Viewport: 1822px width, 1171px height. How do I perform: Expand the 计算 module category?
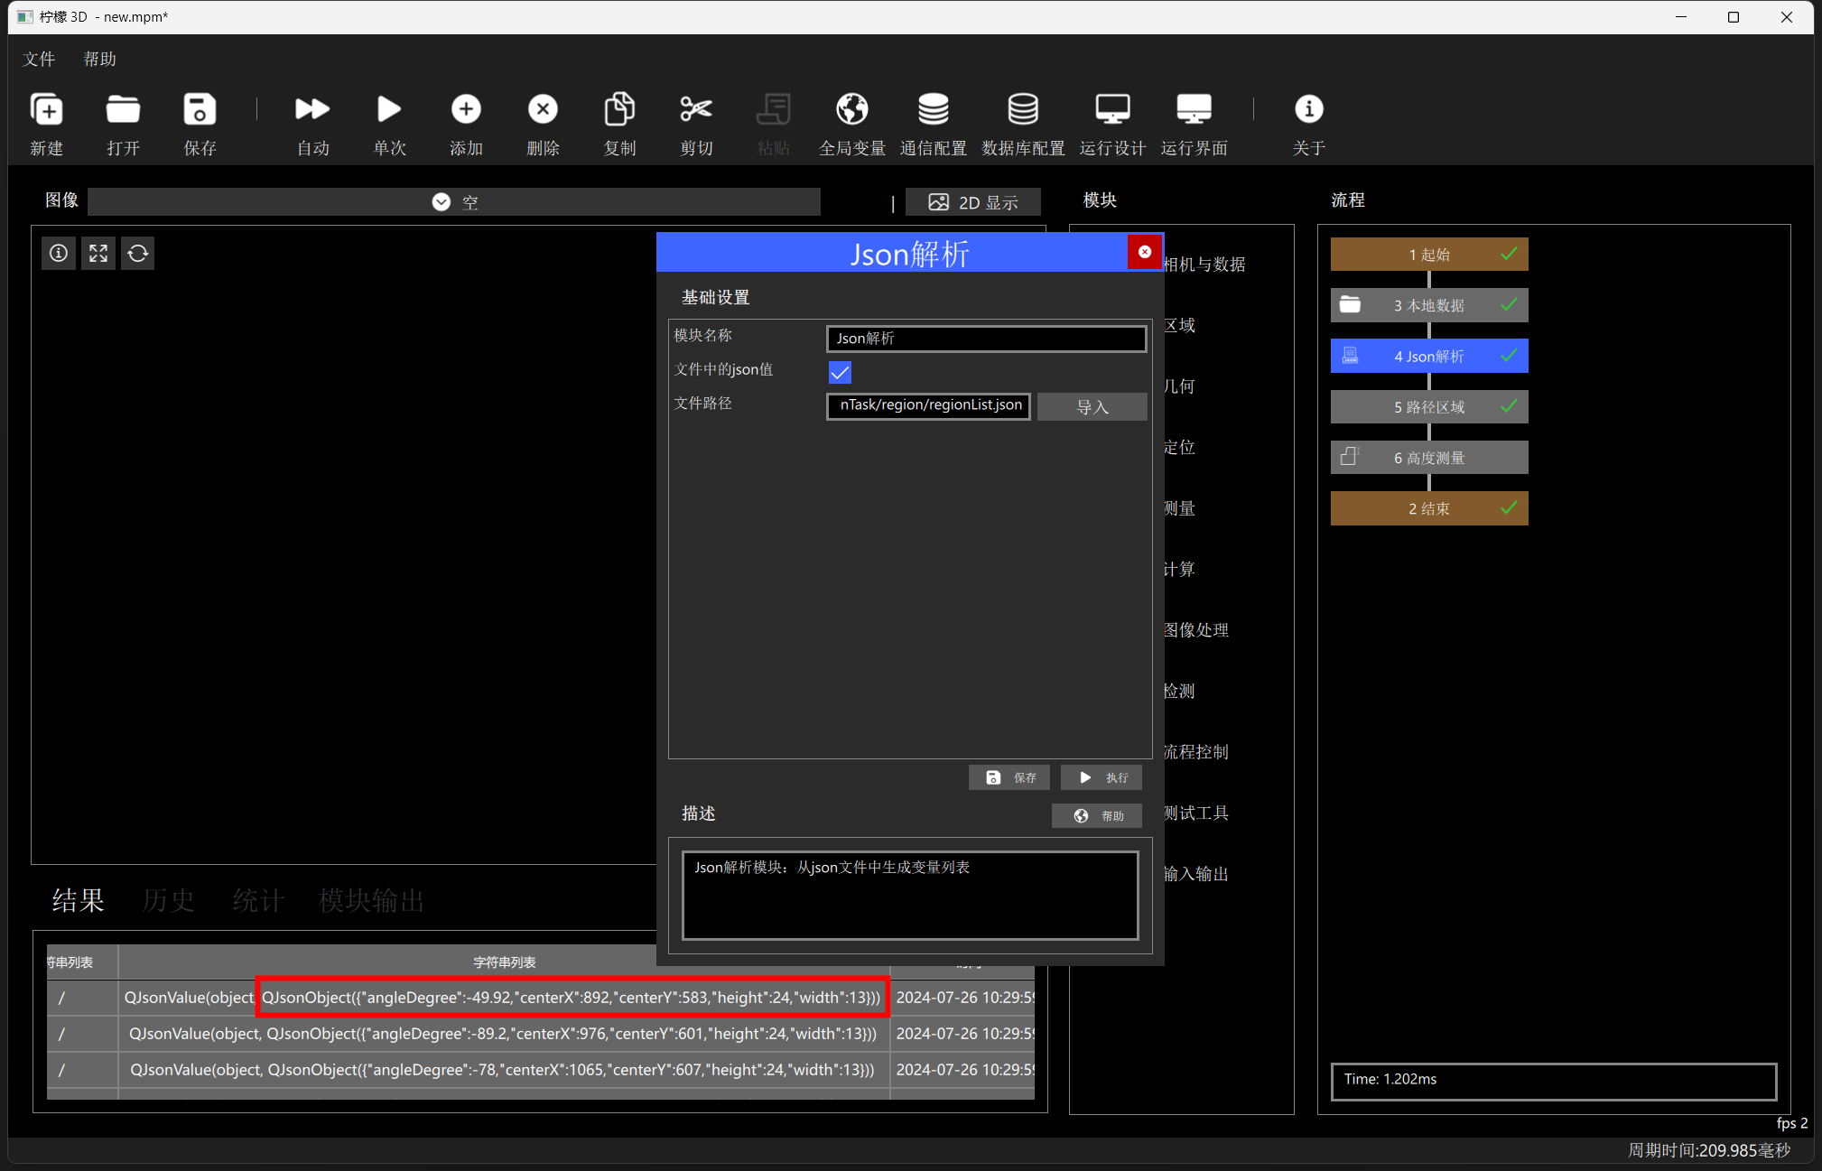[x=1179, y=569]
